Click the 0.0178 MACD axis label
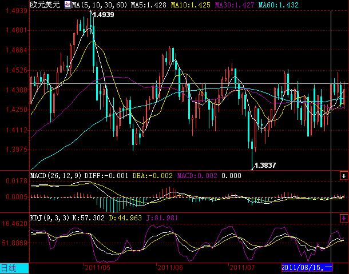349x274 pixels. (16, 181)
